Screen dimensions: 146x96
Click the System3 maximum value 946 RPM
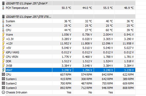(x=107, y=88)
